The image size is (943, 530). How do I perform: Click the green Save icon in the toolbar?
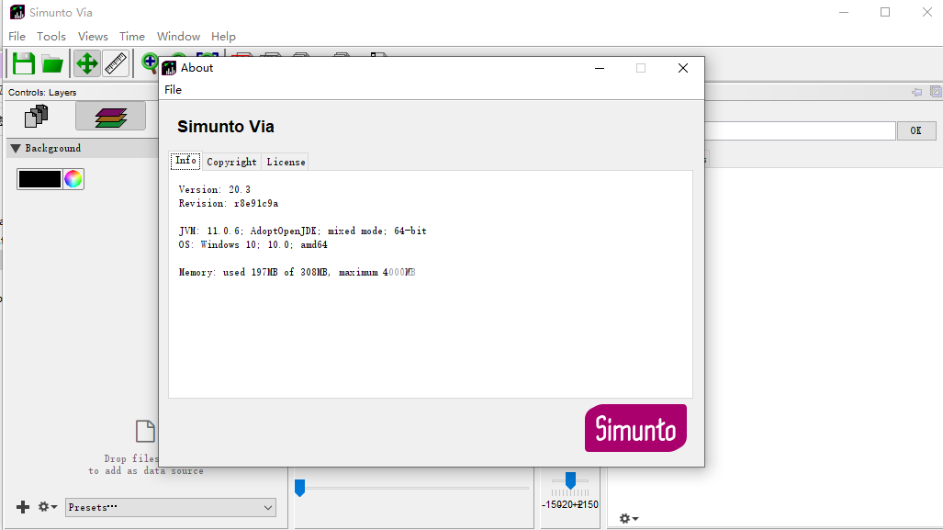point(24,63)
